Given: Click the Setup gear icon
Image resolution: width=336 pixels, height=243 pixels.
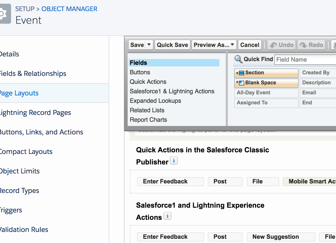Looking at the screenshot, I should click(x=4, y=14).
